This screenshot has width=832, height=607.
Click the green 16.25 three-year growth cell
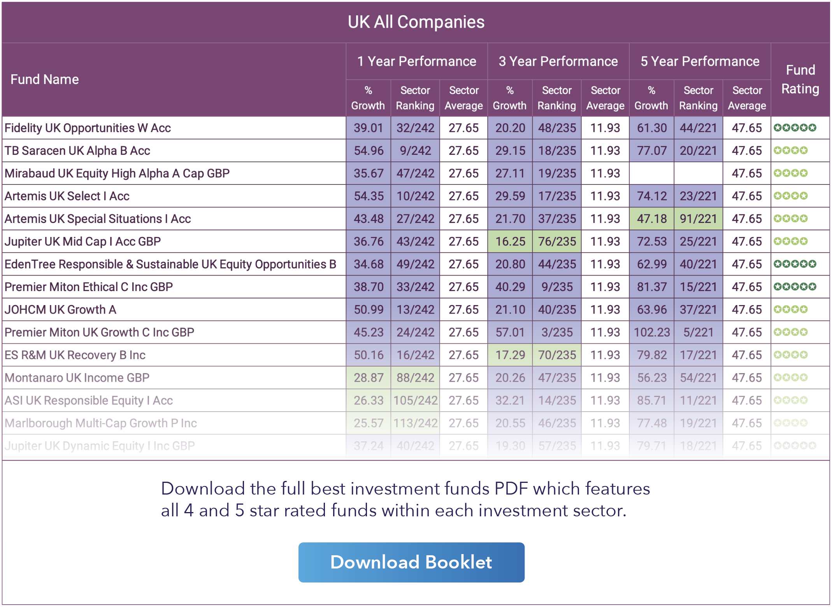point(510,241)
